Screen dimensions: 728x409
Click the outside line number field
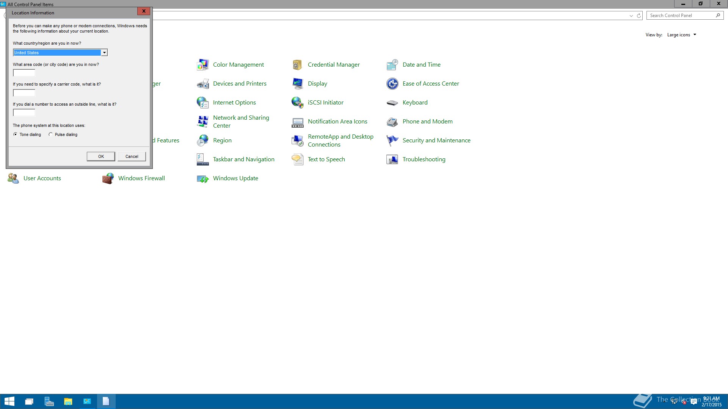point(24,112)
